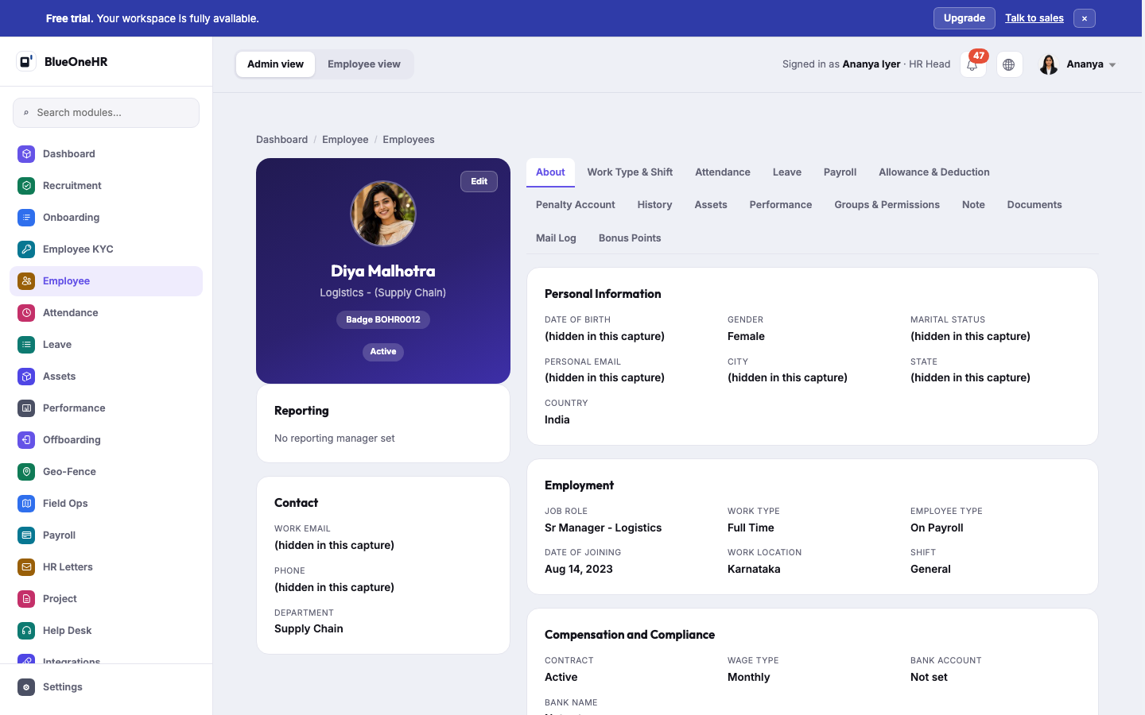Open the History tab
The image size is (1145, 715).
(x=654, y=205)
